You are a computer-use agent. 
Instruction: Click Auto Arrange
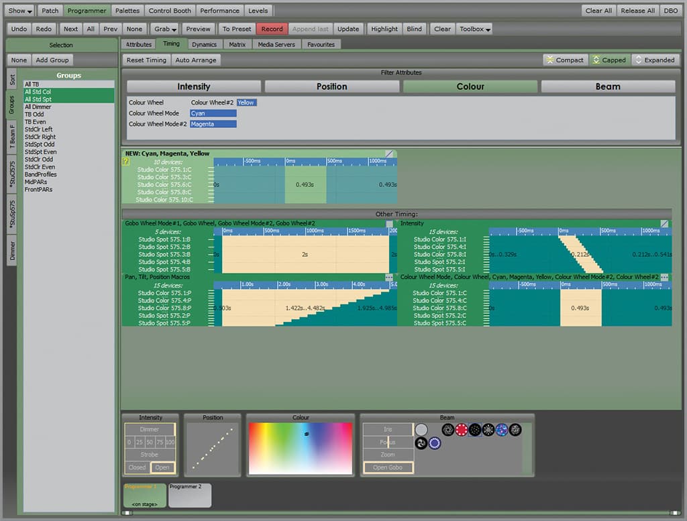(196, 60)
